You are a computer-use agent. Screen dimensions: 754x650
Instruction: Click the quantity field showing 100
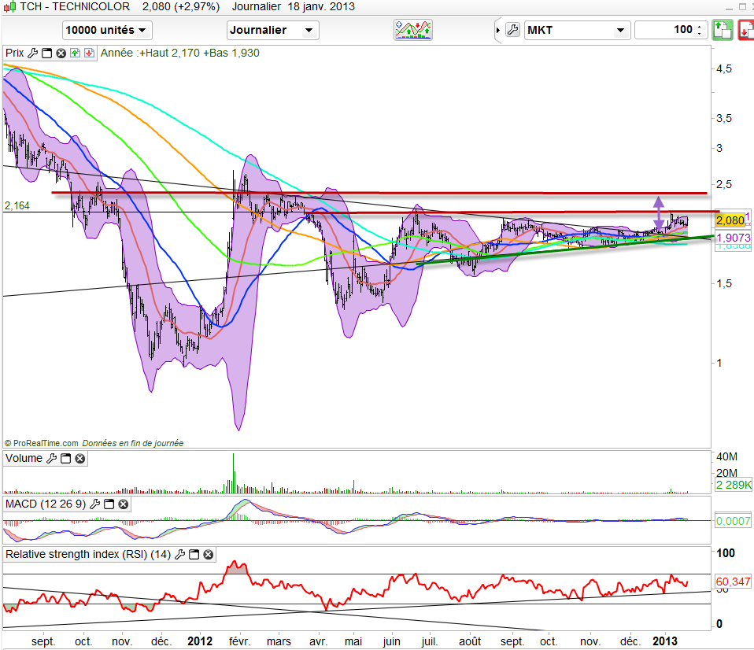click(x=665, y=31)
